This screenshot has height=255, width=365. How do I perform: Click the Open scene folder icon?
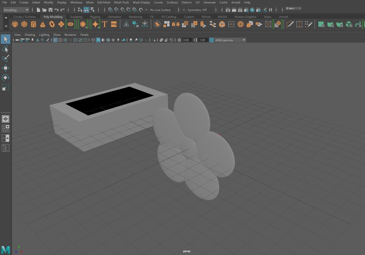tap(44, 10)
